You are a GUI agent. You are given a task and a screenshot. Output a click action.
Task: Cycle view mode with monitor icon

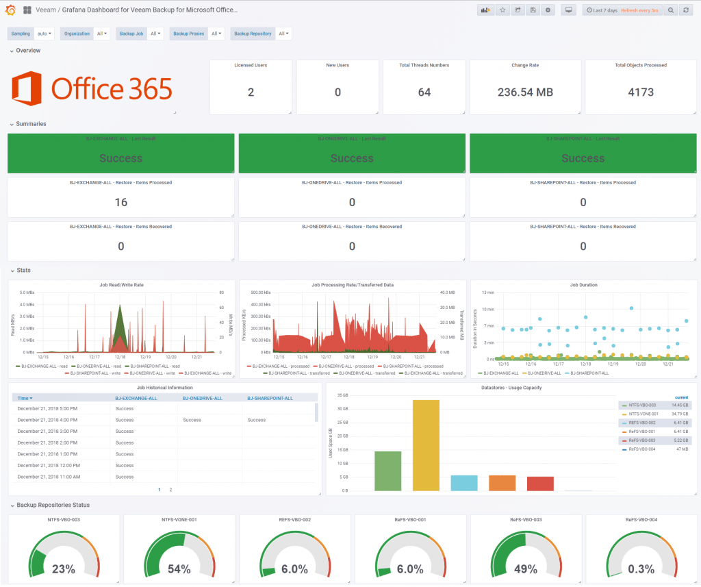point(569,10)
